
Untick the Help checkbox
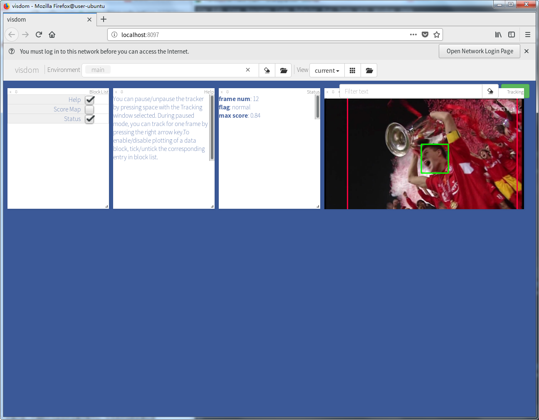click(89, 99)
